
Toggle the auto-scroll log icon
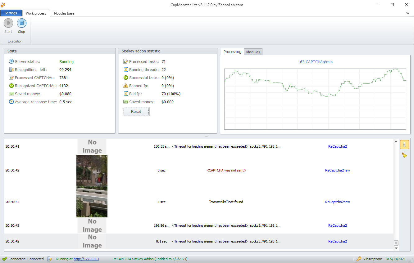(404, 145)
